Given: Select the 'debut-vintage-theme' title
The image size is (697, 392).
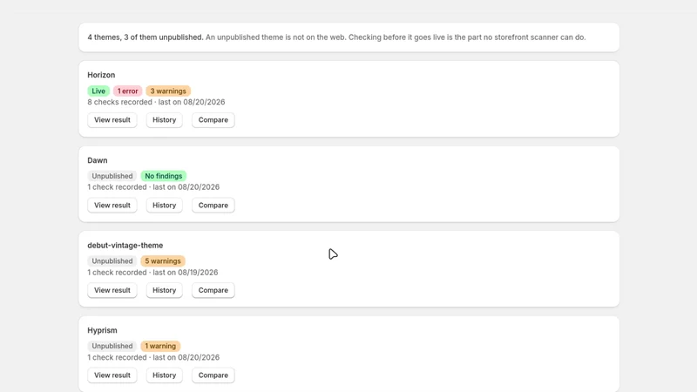Looking at the screenshot, I should (x=125, y=246).
